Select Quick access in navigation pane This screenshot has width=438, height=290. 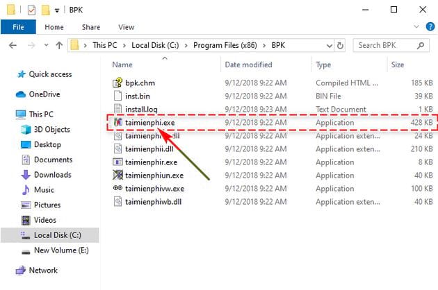pyautogui.click(x=50, y=74)
